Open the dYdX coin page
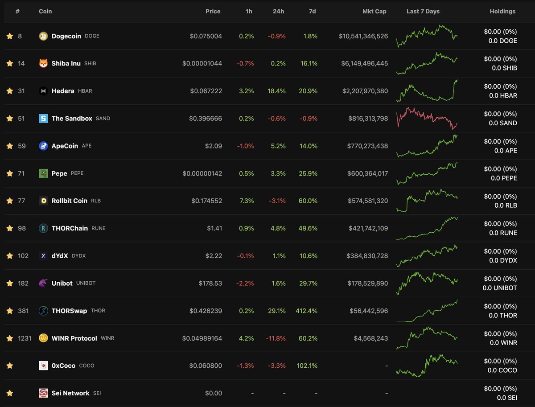Screen dimensions: 535x407 (x=60, y=256)
